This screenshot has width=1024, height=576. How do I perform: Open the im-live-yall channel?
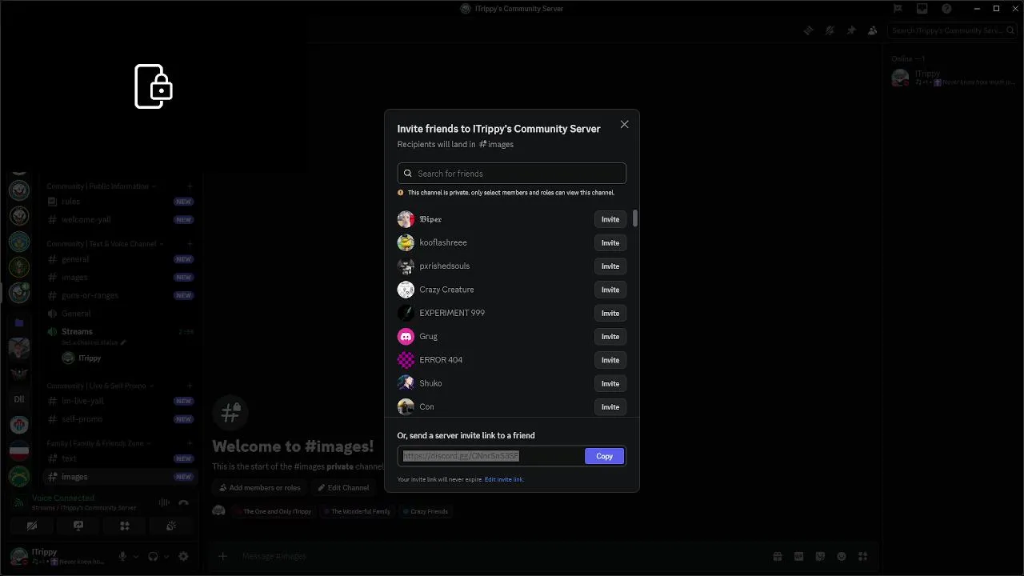pyautogui.click(x=120, y=401)
